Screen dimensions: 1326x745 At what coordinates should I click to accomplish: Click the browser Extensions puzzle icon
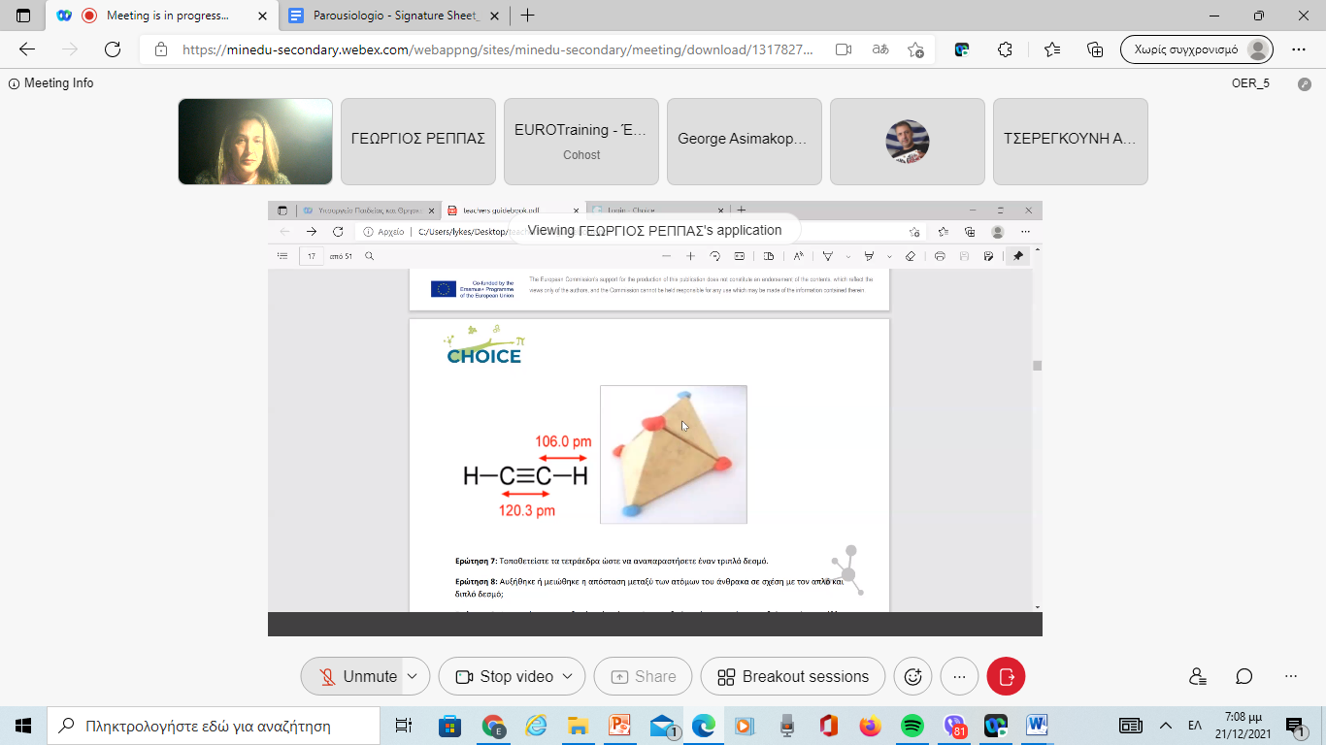(x=1006, y=49)
